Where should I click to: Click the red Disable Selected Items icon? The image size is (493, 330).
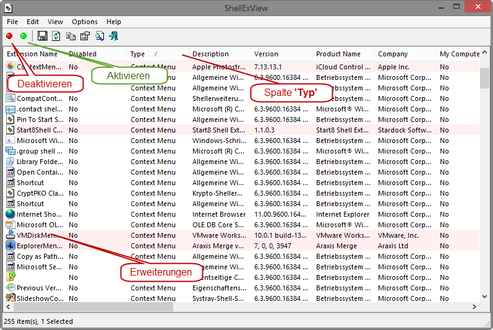[x=9, y=37]
